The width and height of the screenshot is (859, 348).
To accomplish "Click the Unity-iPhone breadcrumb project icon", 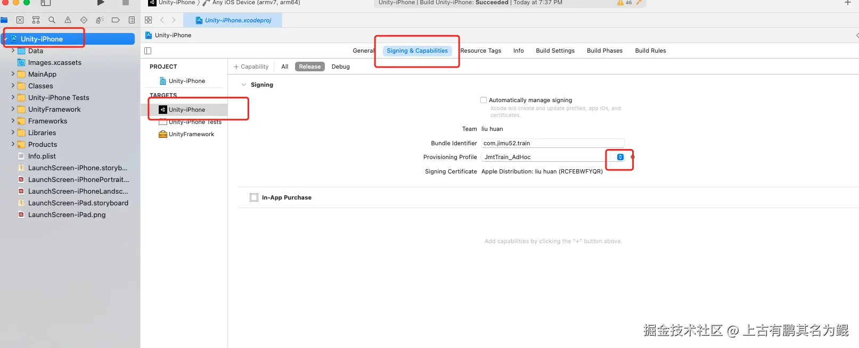I will pyautogui.click(x=149, y=35).
